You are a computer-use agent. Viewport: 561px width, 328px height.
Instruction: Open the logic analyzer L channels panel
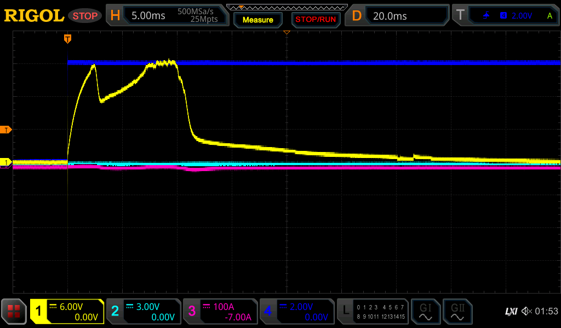(373, 312)
